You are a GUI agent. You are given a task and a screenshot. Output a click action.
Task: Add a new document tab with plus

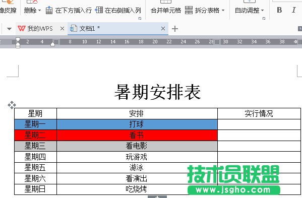pyautogui.click(x=174, y=29)
